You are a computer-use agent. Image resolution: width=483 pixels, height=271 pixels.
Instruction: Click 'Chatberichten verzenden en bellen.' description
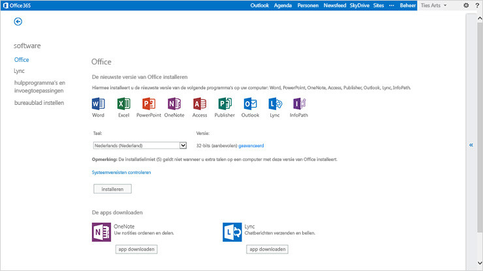(x=280, y=233)
